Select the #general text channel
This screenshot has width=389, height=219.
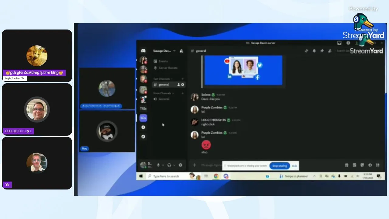(x=168, y=85)
